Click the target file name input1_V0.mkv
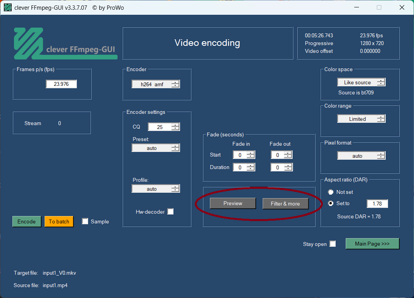The image size is (414, 298). [59, 273]
